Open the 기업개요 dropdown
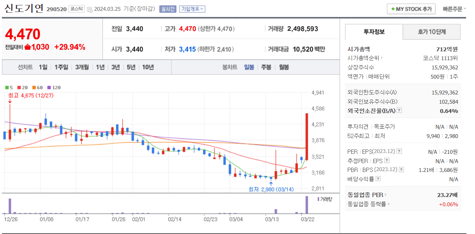 coord(192,9)
